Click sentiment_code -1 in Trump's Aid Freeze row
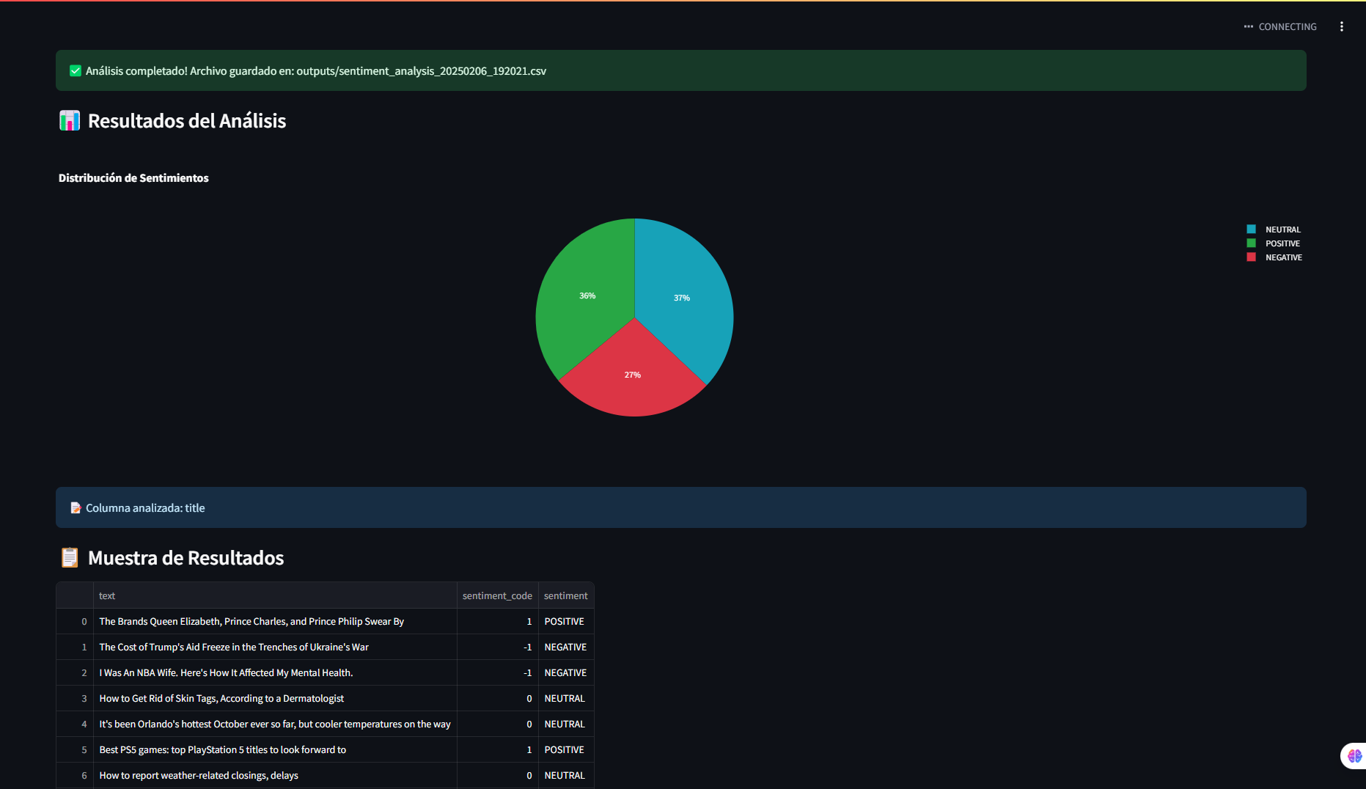Viewport: 1366px width, 789px height. pos(497,647)
